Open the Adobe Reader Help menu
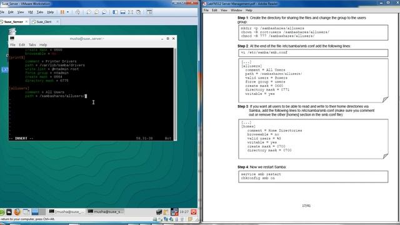 249,10
